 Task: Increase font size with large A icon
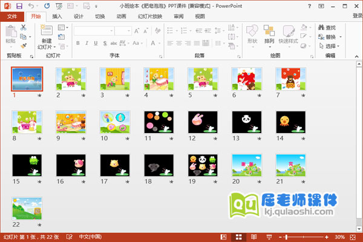coord(137,31)
